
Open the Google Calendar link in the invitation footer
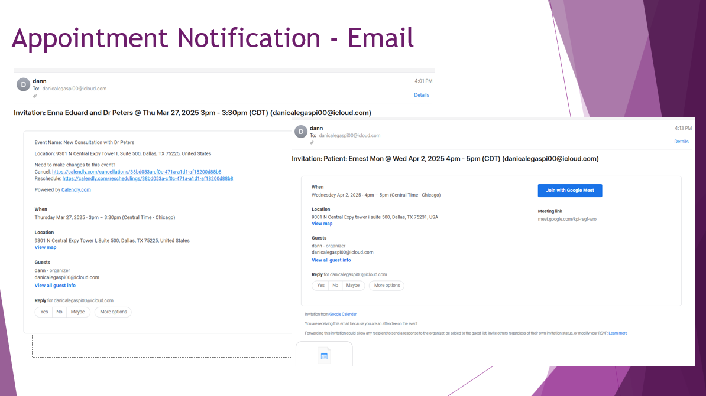pos(342,314)
